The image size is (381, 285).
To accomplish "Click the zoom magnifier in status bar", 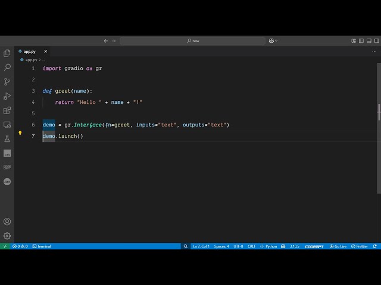I will coord(186,246).
